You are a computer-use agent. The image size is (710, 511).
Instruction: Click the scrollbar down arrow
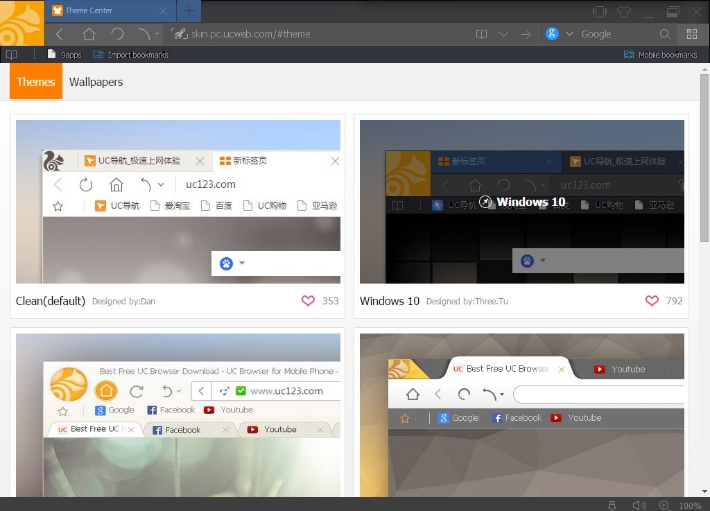704,492
